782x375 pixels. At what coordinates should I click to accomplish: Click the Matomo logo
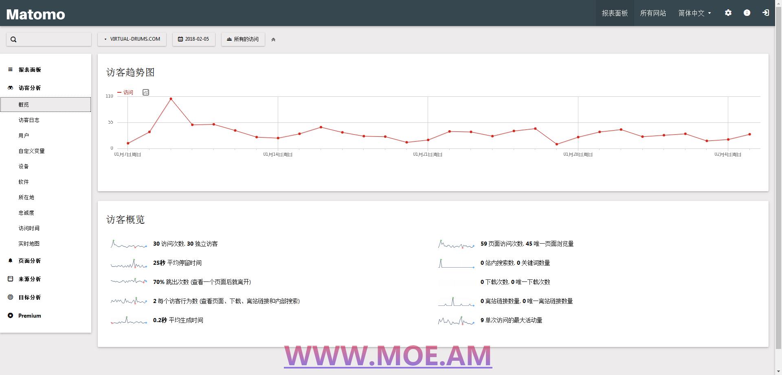36,14
